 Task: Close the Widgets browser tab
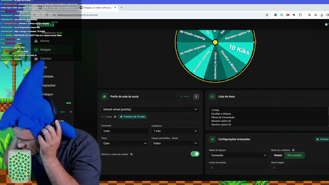tap(115, 8)
